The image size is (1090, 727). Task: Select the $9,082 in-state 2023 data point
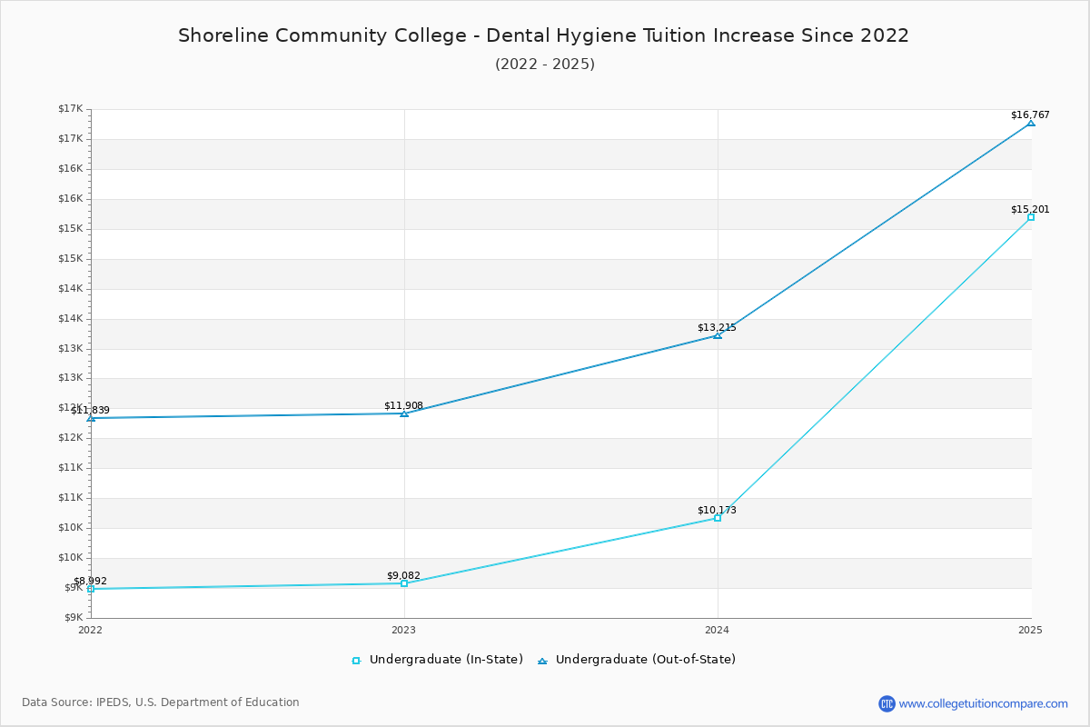[404, 583]
